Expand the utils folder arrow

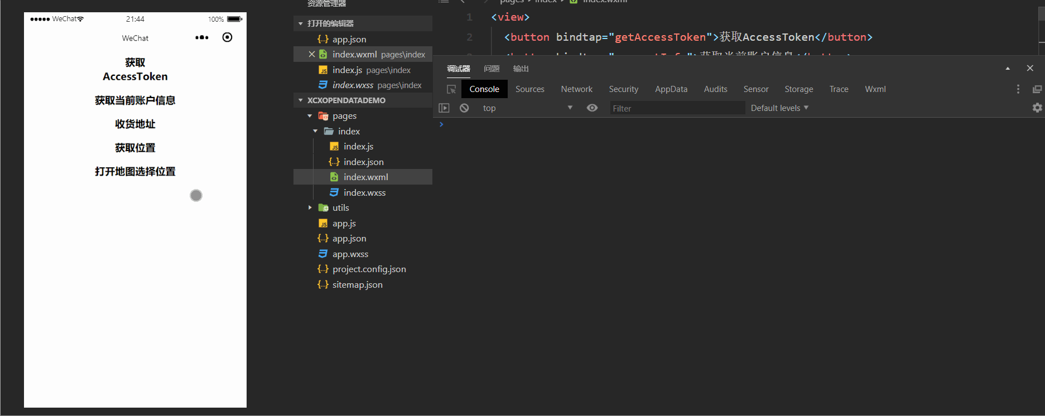(310, 207)
